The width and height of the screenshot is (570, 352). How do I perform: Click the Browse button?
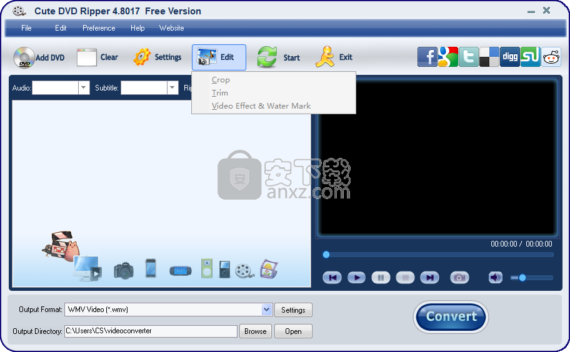(x=256, y=331)
